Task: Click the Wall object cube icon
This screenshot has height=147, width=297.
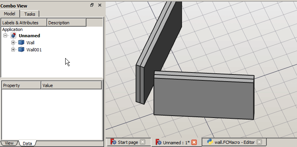Action: point(21,42)
